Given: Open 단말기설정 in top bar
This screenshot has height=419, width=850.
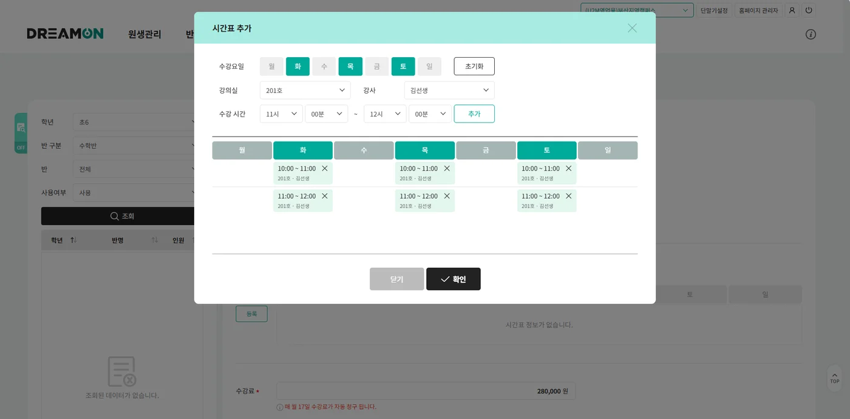Looking at the screenshot, I should click(x=714, y=10).
